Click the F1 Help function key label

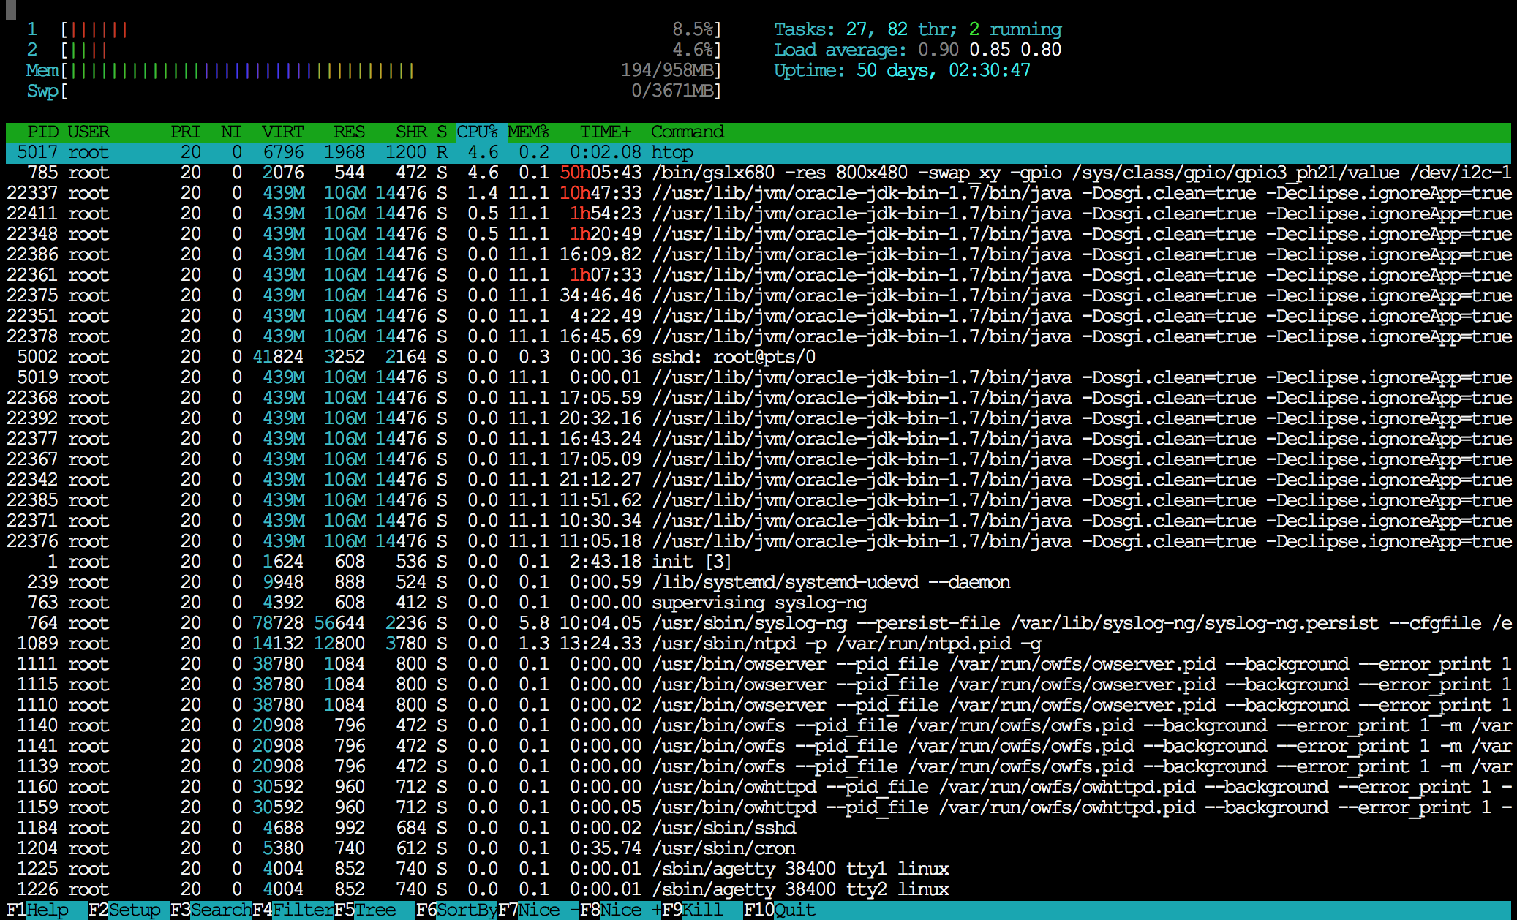tap(47, 910)
